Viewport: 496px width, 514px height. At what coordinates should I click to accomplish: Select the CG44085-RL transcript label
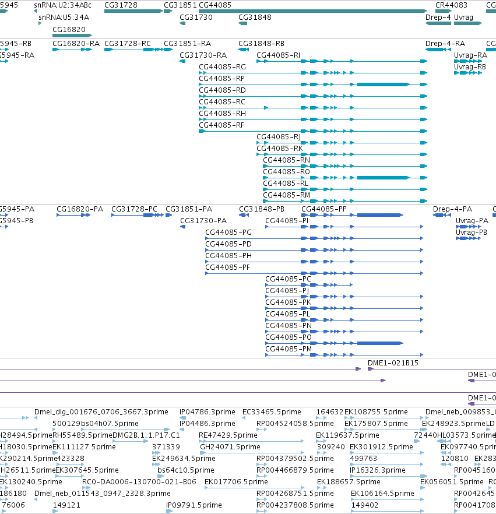pos(286,183)
